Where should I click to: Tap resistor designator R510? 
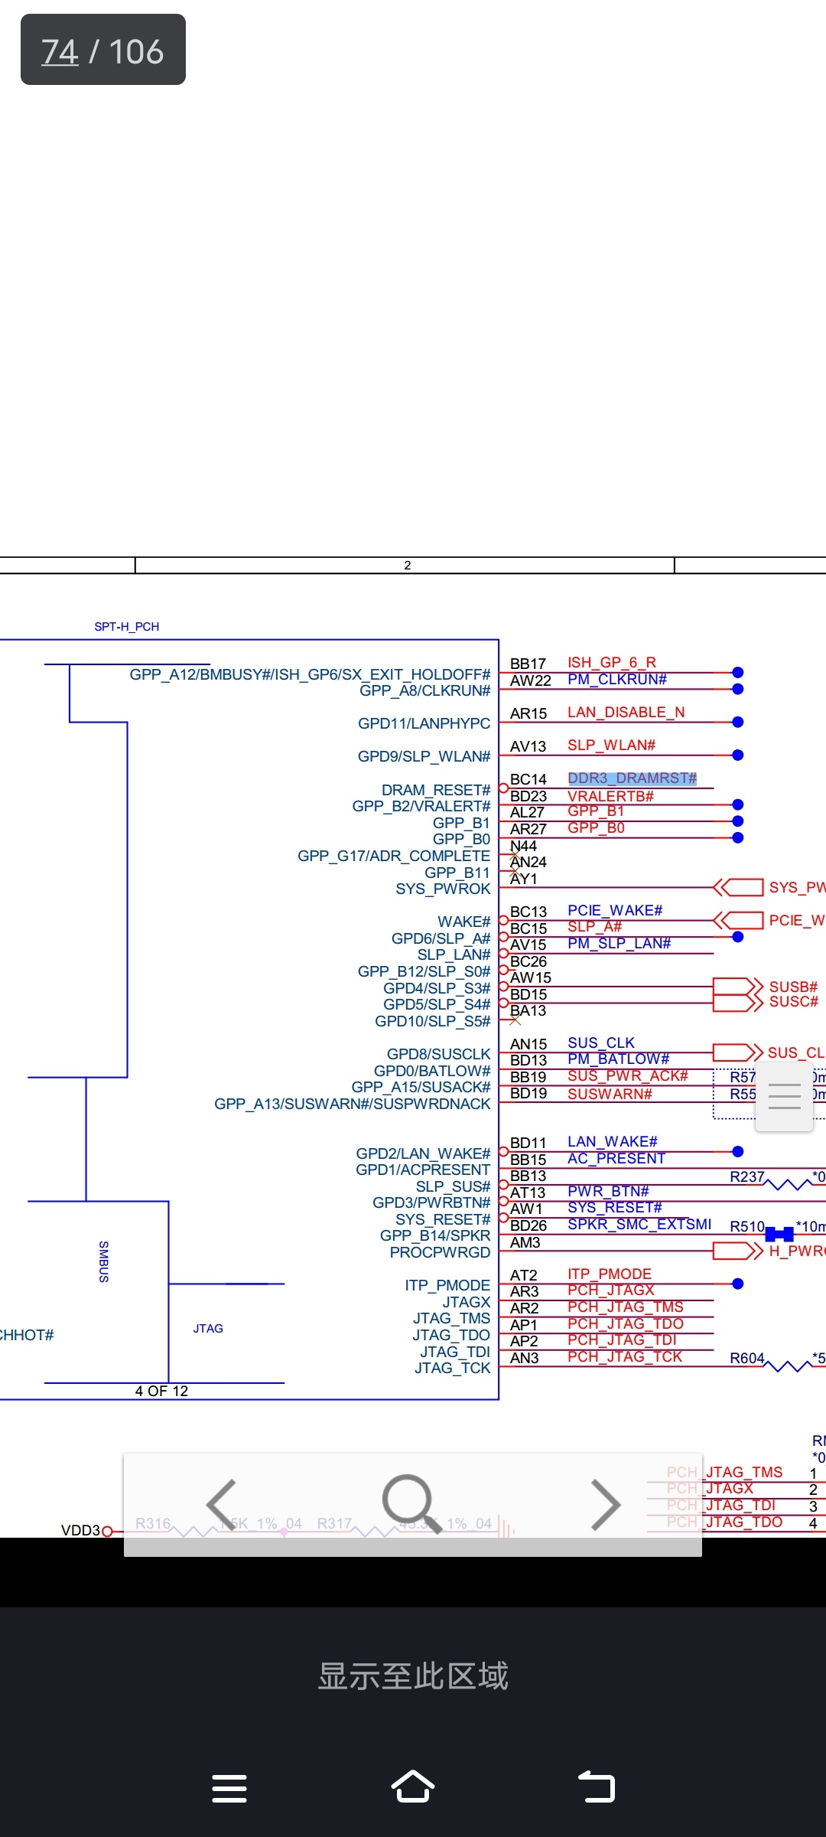point(747,1226)
